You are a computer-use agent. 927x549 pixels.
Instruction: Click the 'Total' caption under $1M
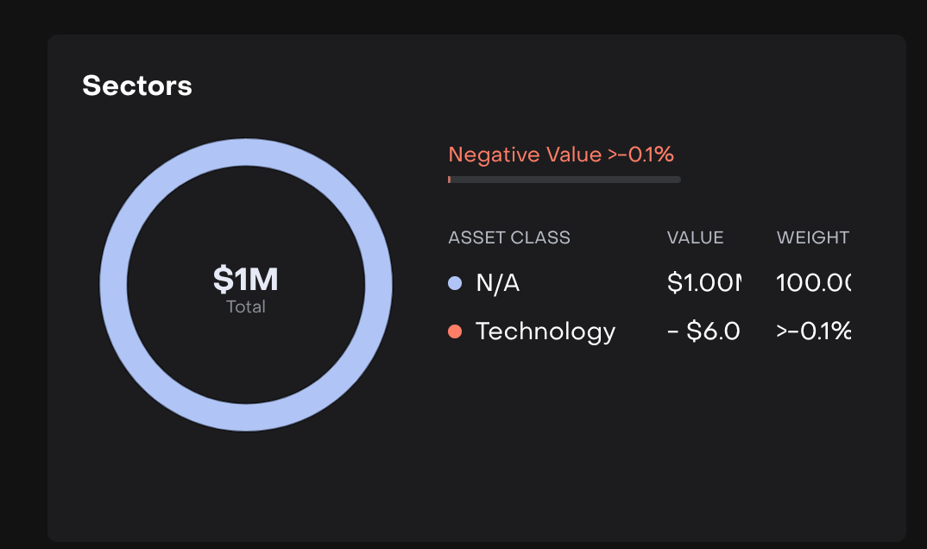click(246, 306)
